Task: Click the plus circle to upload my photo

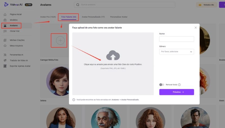Action: tap(60, 40)
